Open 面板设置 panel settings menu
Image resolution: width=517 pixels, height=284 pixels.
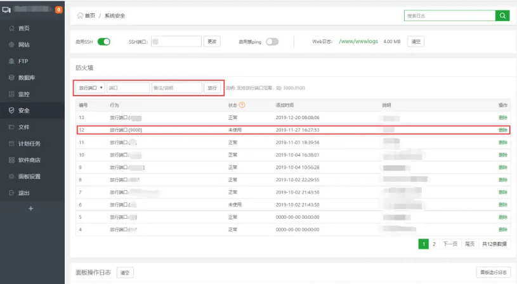(29, 176)
